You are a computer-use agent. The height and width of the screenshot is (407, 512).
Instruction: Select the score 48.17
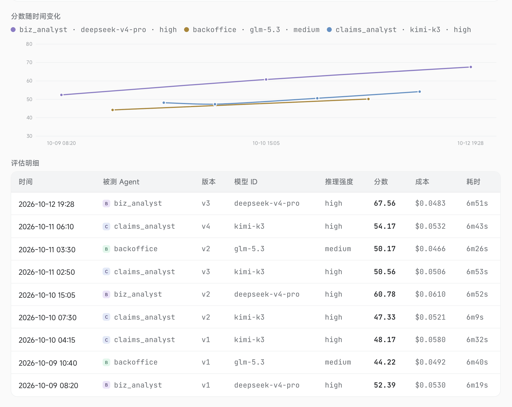pyautogui.click(x=385, y=340)
